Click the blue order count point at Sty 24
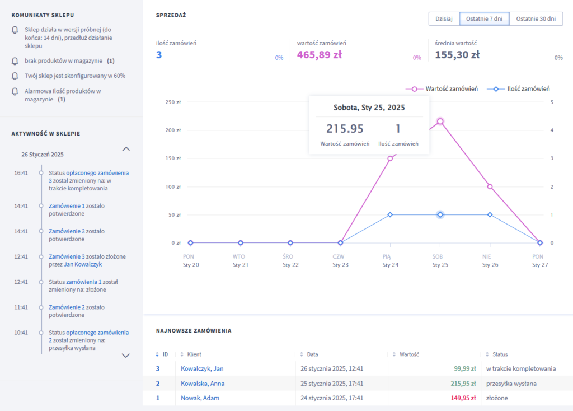Image resolution: width=573 pixels, height=411 pixels. [390, 214]
